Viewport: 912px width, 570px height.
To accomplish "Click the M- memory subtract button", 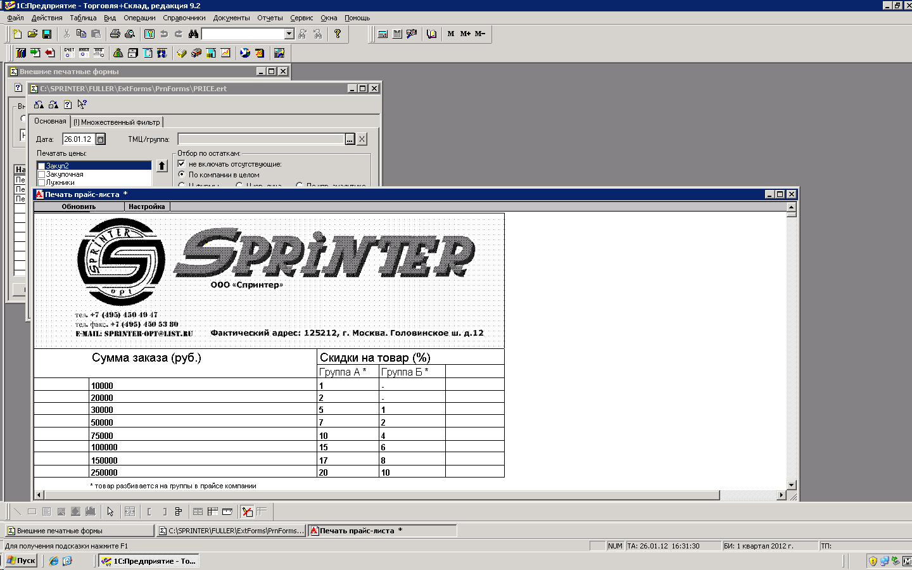I will tap(480, 34).
